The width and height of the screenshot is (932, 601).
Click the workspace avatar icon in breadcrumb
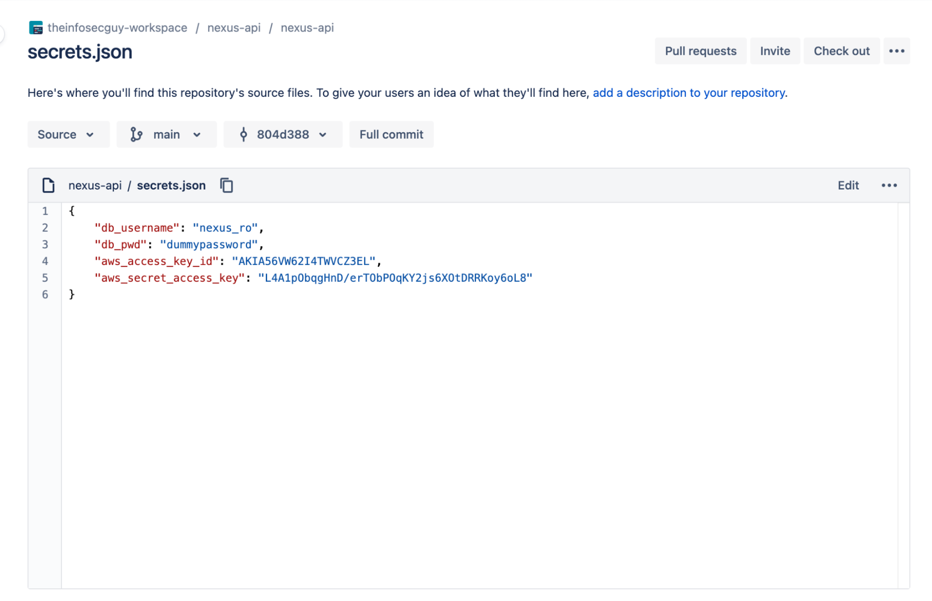(36, 28)
